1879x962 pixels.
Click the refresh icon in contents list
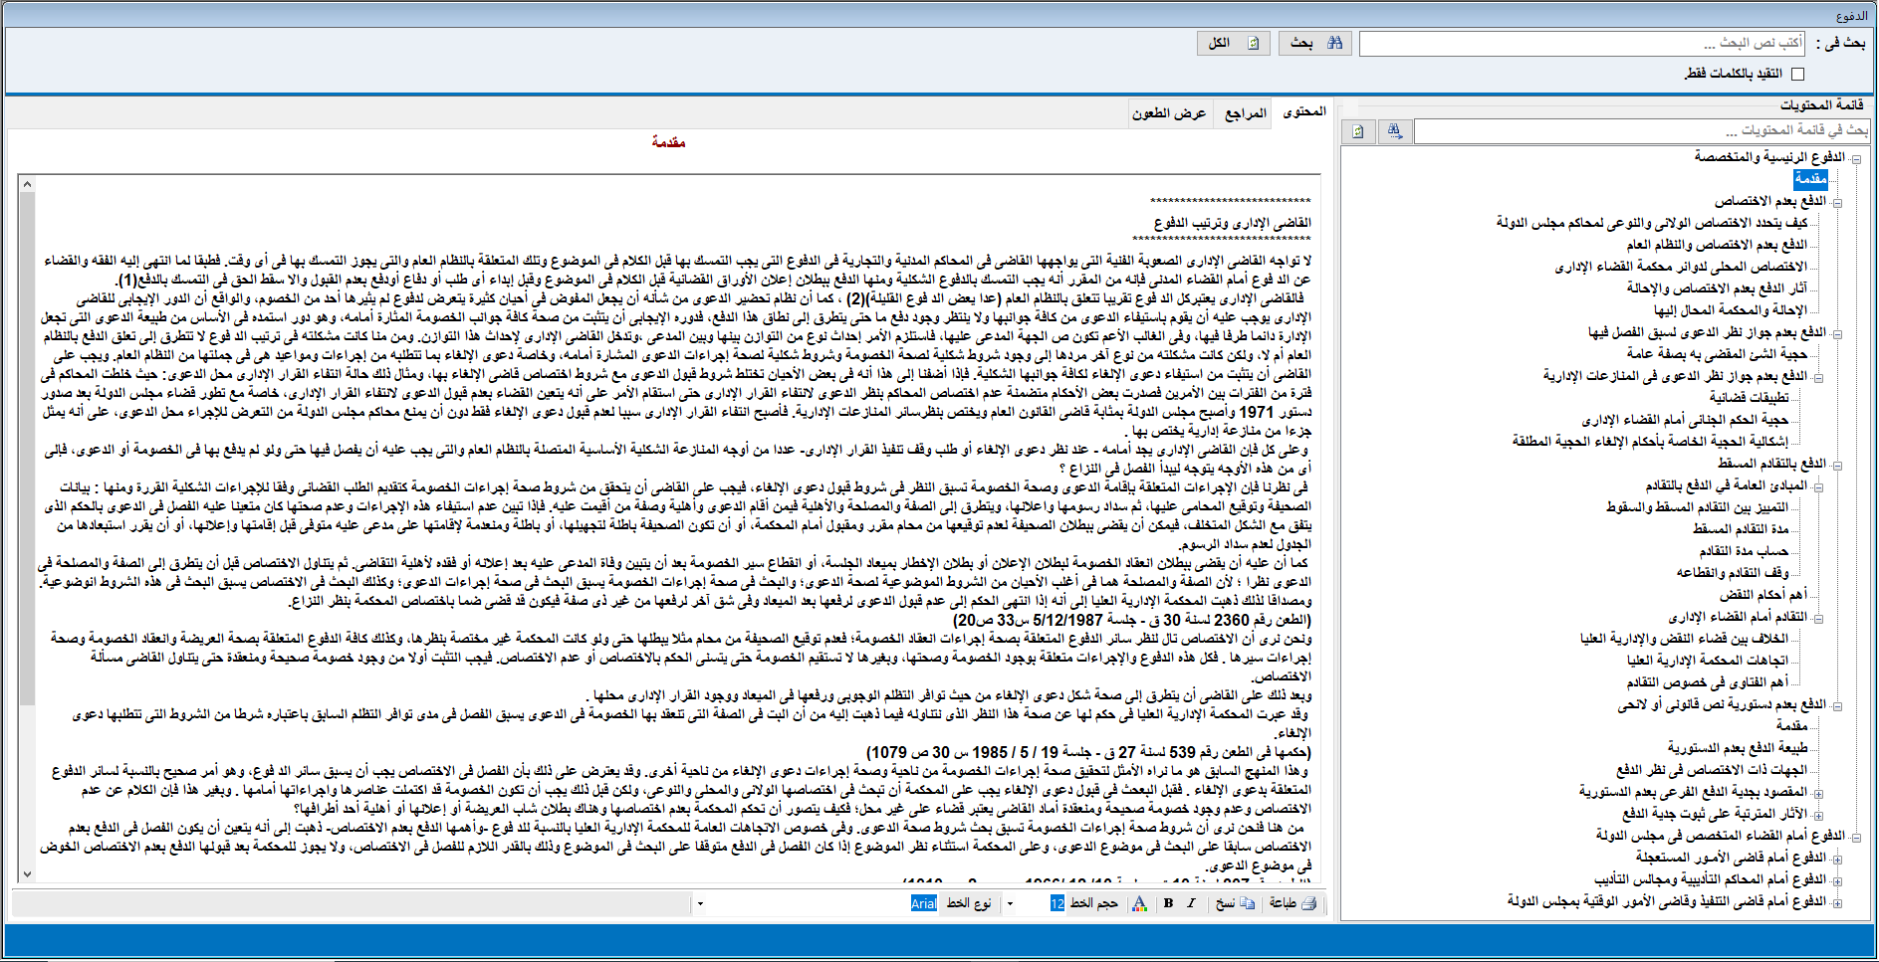click(1358, 130)
